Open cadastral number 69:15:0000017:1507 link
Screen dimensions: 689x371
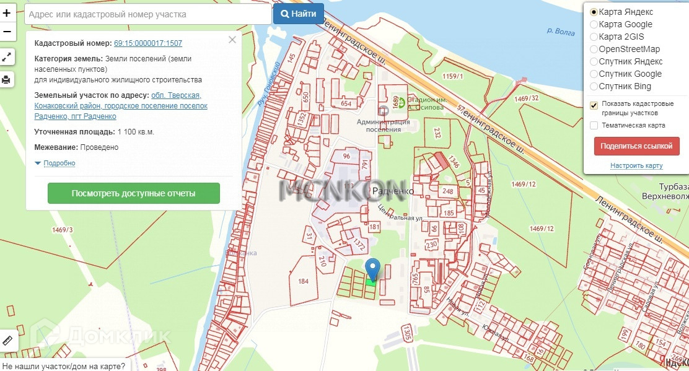coord(147,43)
